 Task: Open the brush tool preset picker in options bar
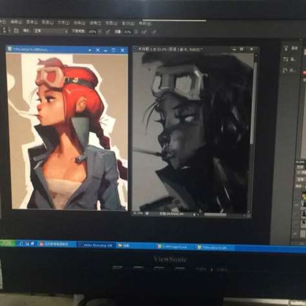click(x=6, y=30)
